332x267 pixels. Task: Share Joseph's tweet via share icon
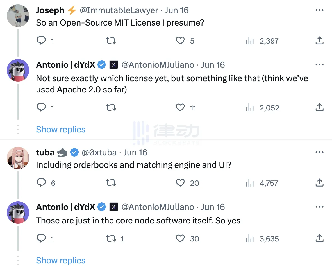pyautogui.click(x=319, y=41)
